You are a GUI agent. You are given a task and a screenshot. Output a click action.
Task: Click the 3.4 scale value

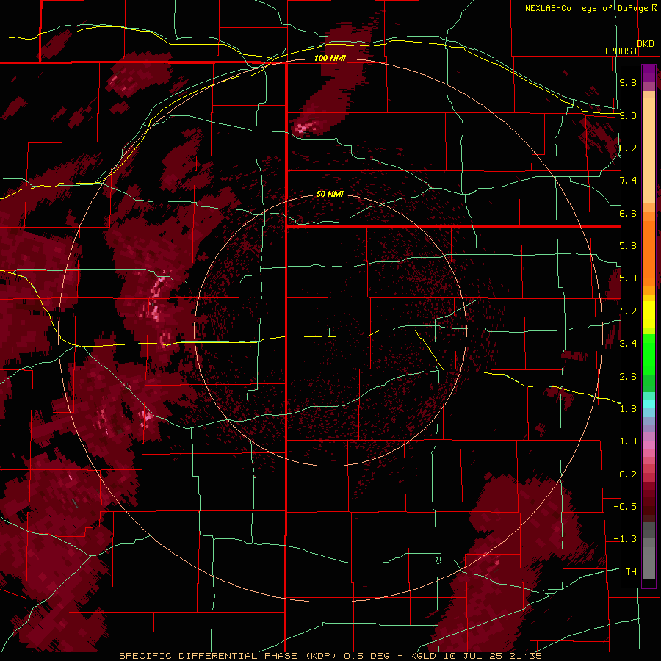[x=628, y=344]
